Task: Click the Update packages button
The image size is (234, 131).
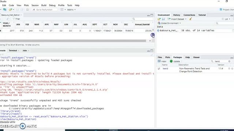Action: point(175,61)
